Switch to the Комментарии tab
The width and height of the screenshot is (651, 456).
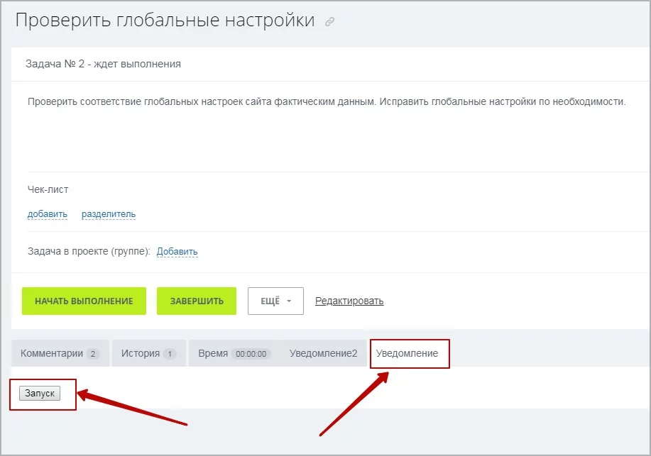tap(52, 353)
